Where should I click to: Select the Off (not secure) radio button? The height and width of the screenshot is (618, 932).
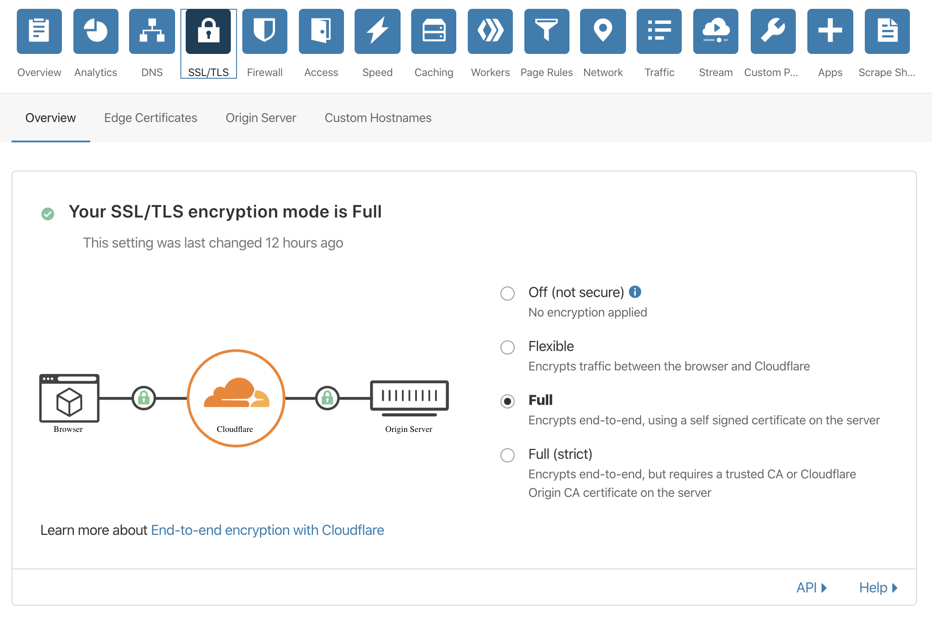click(x=508, y=294)
